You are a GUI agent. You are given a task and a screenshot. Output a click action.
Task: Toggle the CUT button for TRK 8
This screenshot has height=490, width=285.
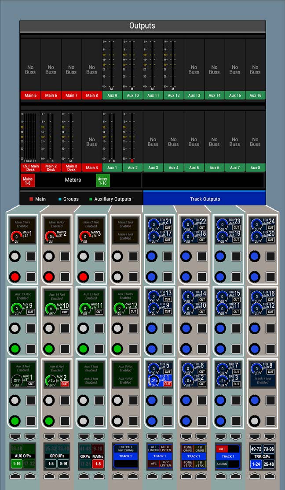[x=270, y=372]
